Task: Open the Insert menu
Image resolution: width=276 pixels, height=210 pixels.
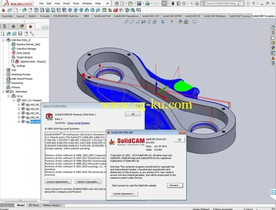Action: (66, 3)
